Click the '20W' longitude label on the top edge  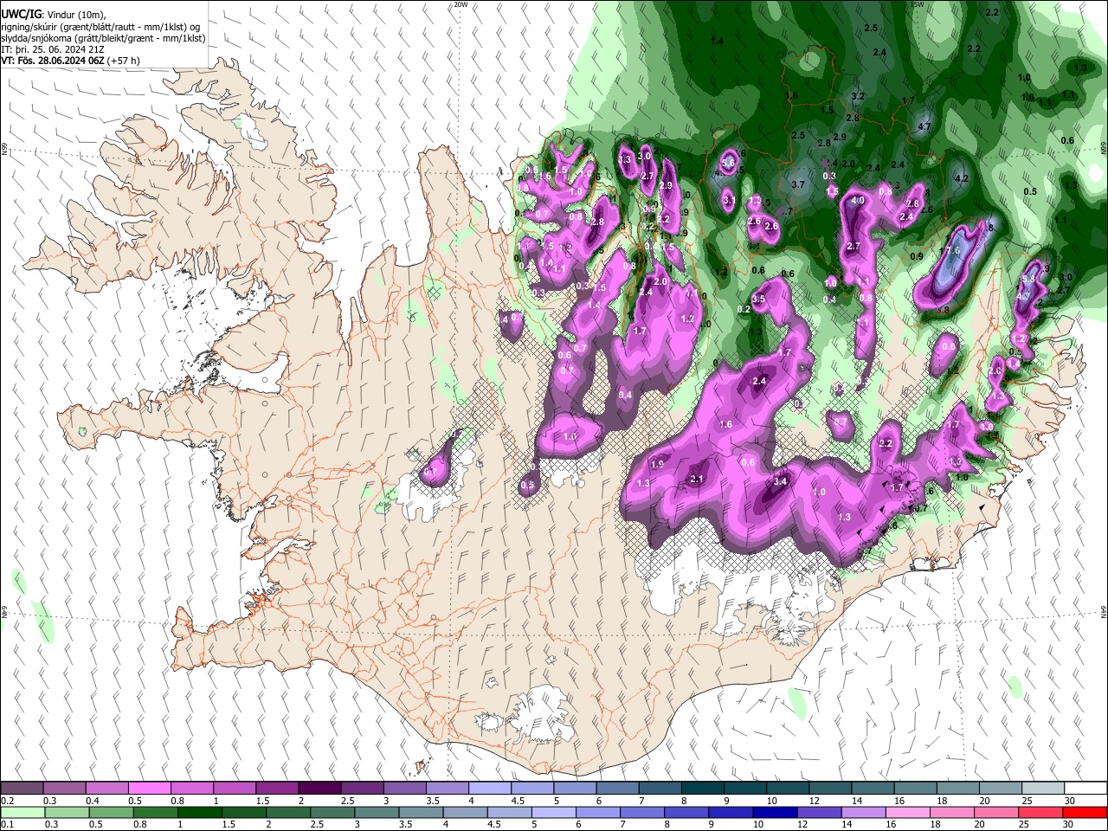pyautogui.click(x=461, y=4)
